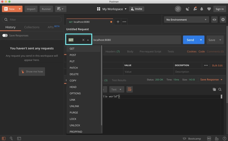Click the blue Send button
The width and height of the screenshot is (228, 141).
coord(190,40)
